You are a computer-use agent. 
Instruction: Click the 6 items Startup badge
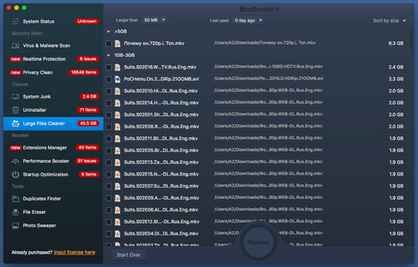[x=89, y=174]
